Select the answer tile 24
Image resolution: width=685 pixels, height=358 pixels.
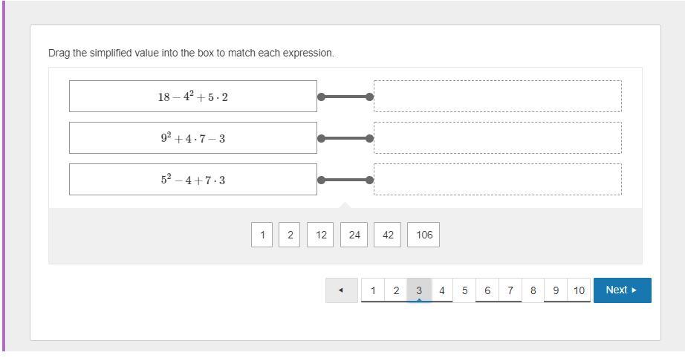tap(354, 235)
